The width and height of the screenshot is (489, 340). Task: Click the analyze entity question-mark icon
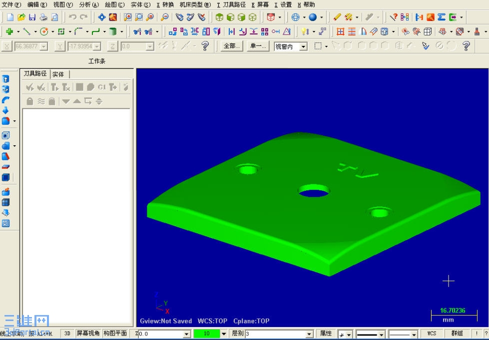(394, 17)
